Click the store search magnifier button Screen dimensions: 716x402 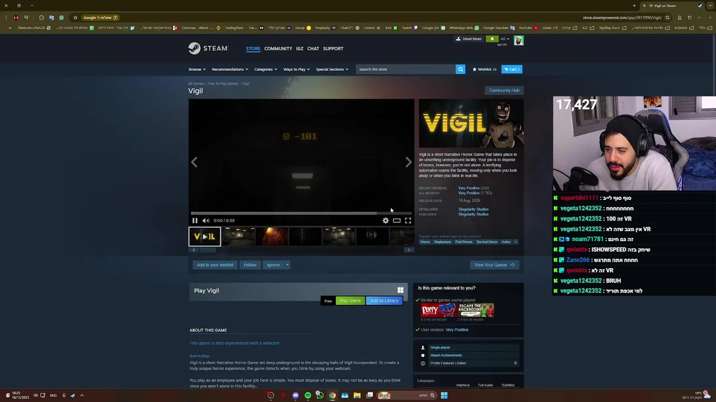pos(460,69)
